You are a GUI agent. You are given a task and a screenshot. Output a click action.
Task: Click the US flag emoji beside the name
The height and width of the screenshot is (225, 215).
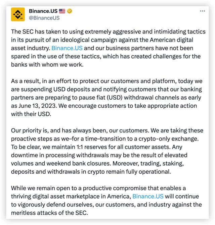point(62,11)
